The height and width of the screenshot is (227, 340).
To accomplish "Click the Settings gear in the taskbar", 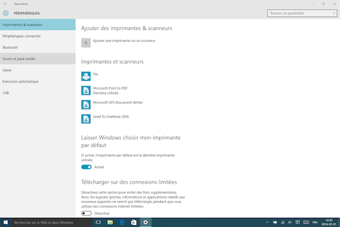I will (146, 222).
